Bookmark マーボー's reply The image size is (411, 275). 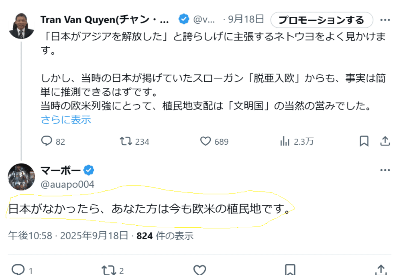click(x=290, y=269)
